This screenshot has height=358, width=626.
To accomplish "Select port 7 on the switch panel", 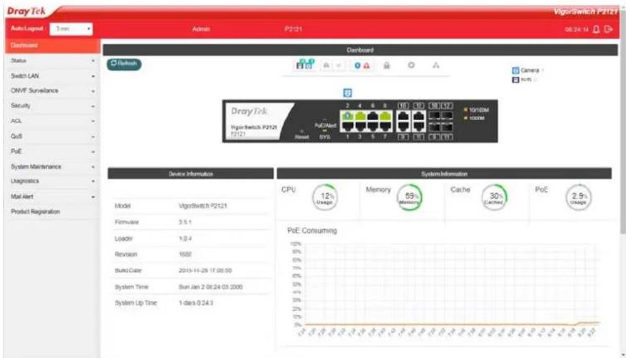I will pyautogui.click(x=385, y=126).
